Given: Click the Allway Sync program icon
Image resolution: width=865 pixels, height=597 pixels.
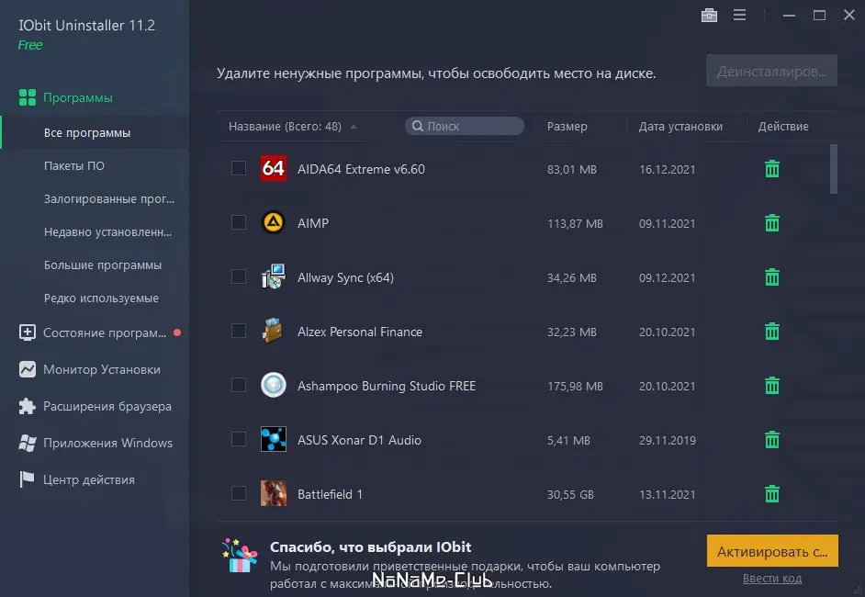Looking at the screenshot, I should pyautogui.click(x=274, y=276).
